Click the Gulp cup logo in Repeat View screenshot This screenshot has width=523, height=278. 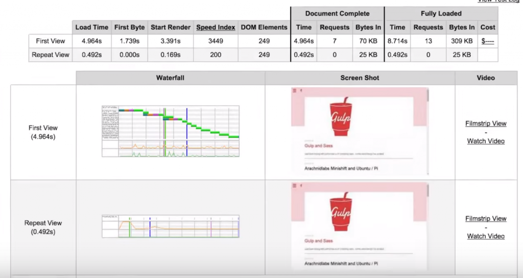pyautogui.click(x=341, y=212)
